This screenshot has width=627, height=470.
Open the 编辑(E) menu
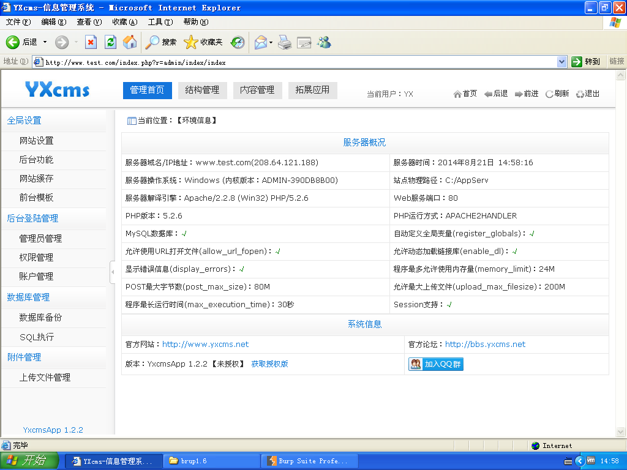[54, 22]
